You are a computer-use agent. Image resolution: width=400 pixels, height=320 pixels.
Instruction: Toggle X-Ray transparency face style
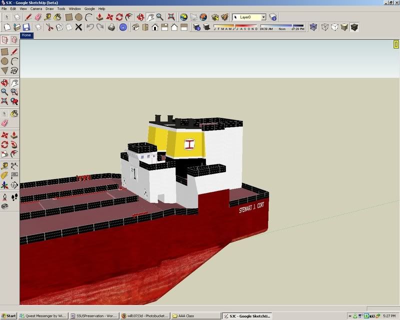313,27
